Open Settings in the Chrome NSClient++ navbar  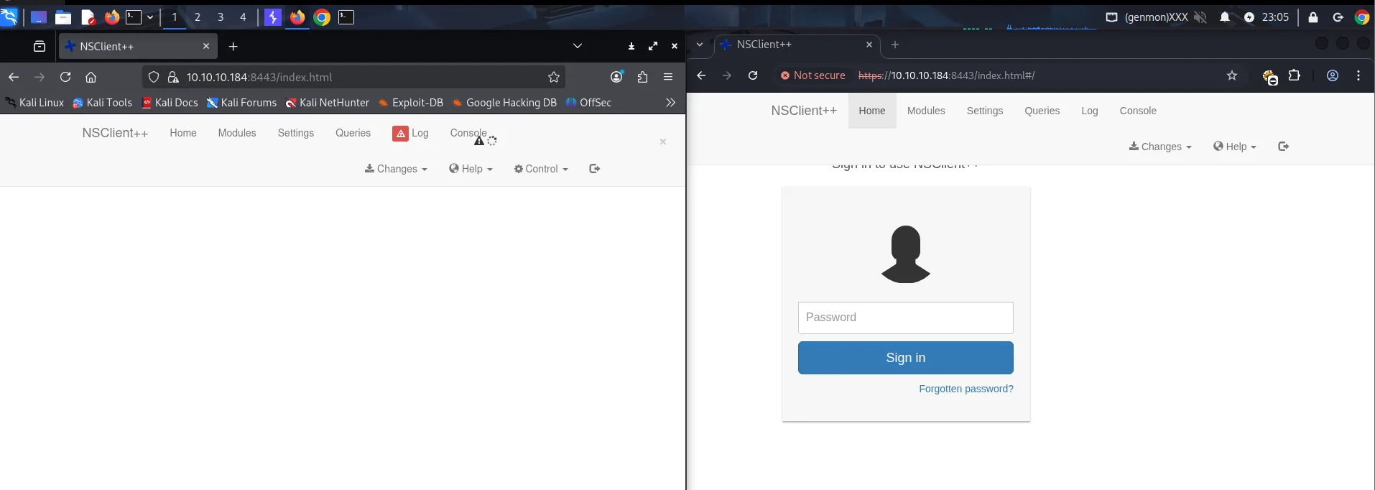[x=985, y=111]
